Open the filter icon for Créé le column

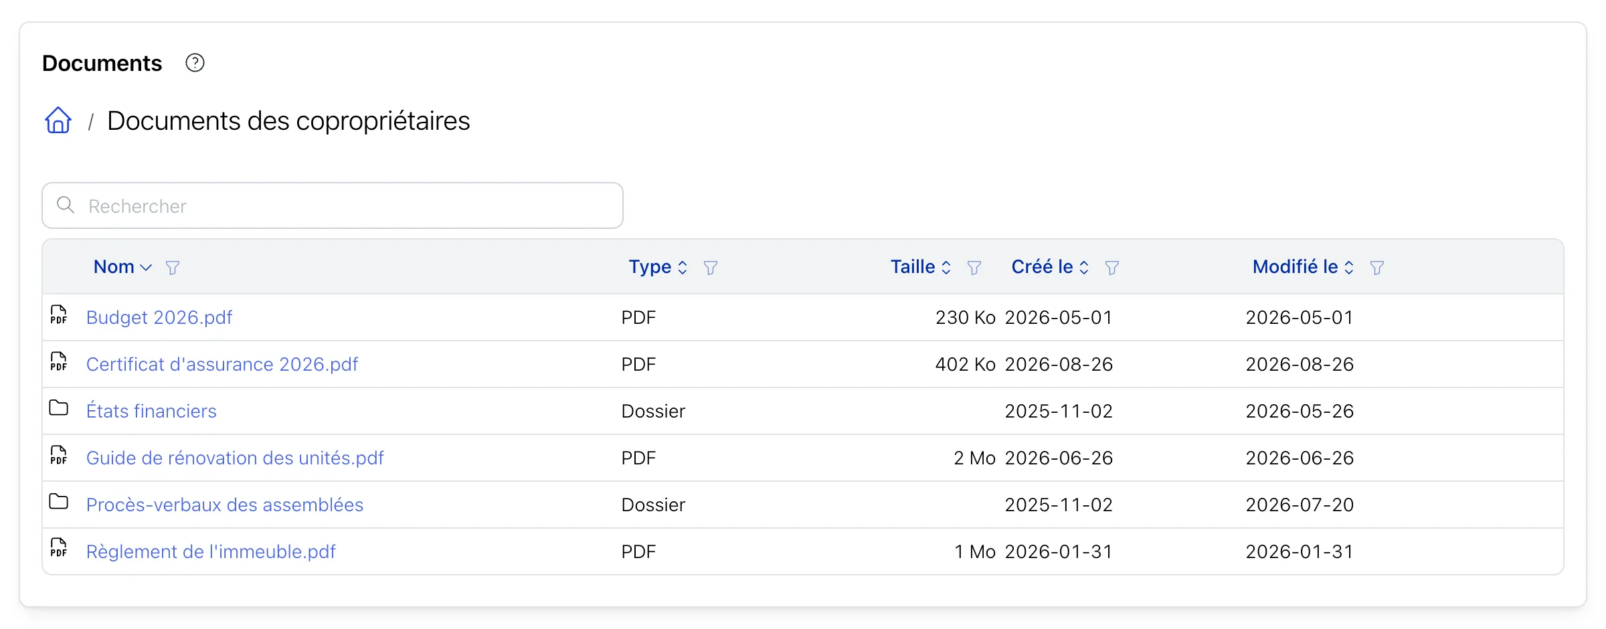tap(1112, 268)
